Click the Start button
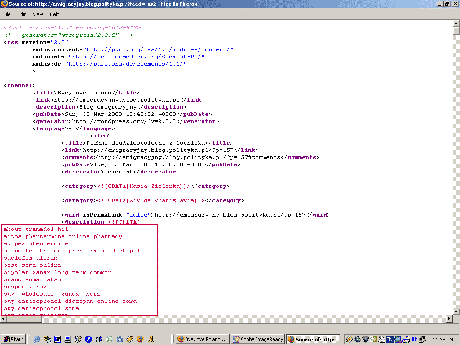This screenshot has height=345, width=460. pos(13,339)
